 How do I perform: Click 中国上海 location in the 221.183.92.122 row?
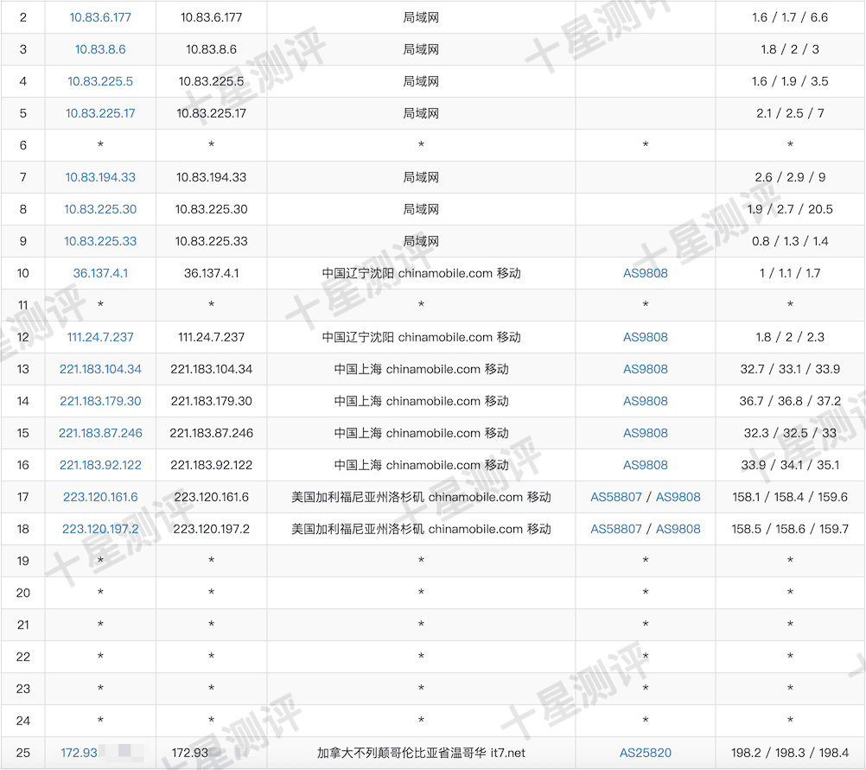pos(421,466)
